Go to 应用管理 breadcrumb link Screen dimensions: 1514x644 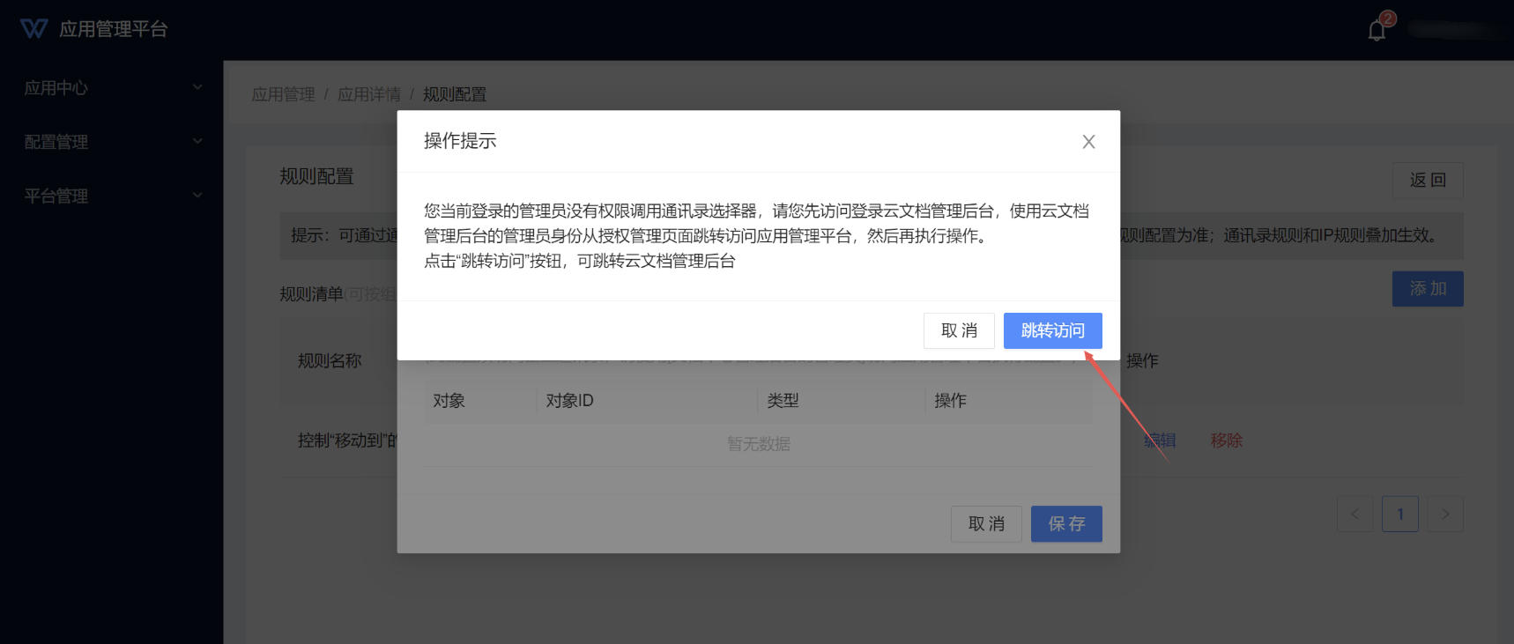click(283, 94)
